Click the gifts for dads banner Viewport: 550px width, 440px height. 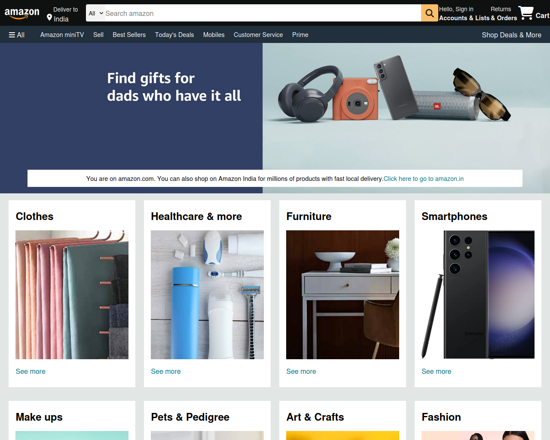[275, 106]
